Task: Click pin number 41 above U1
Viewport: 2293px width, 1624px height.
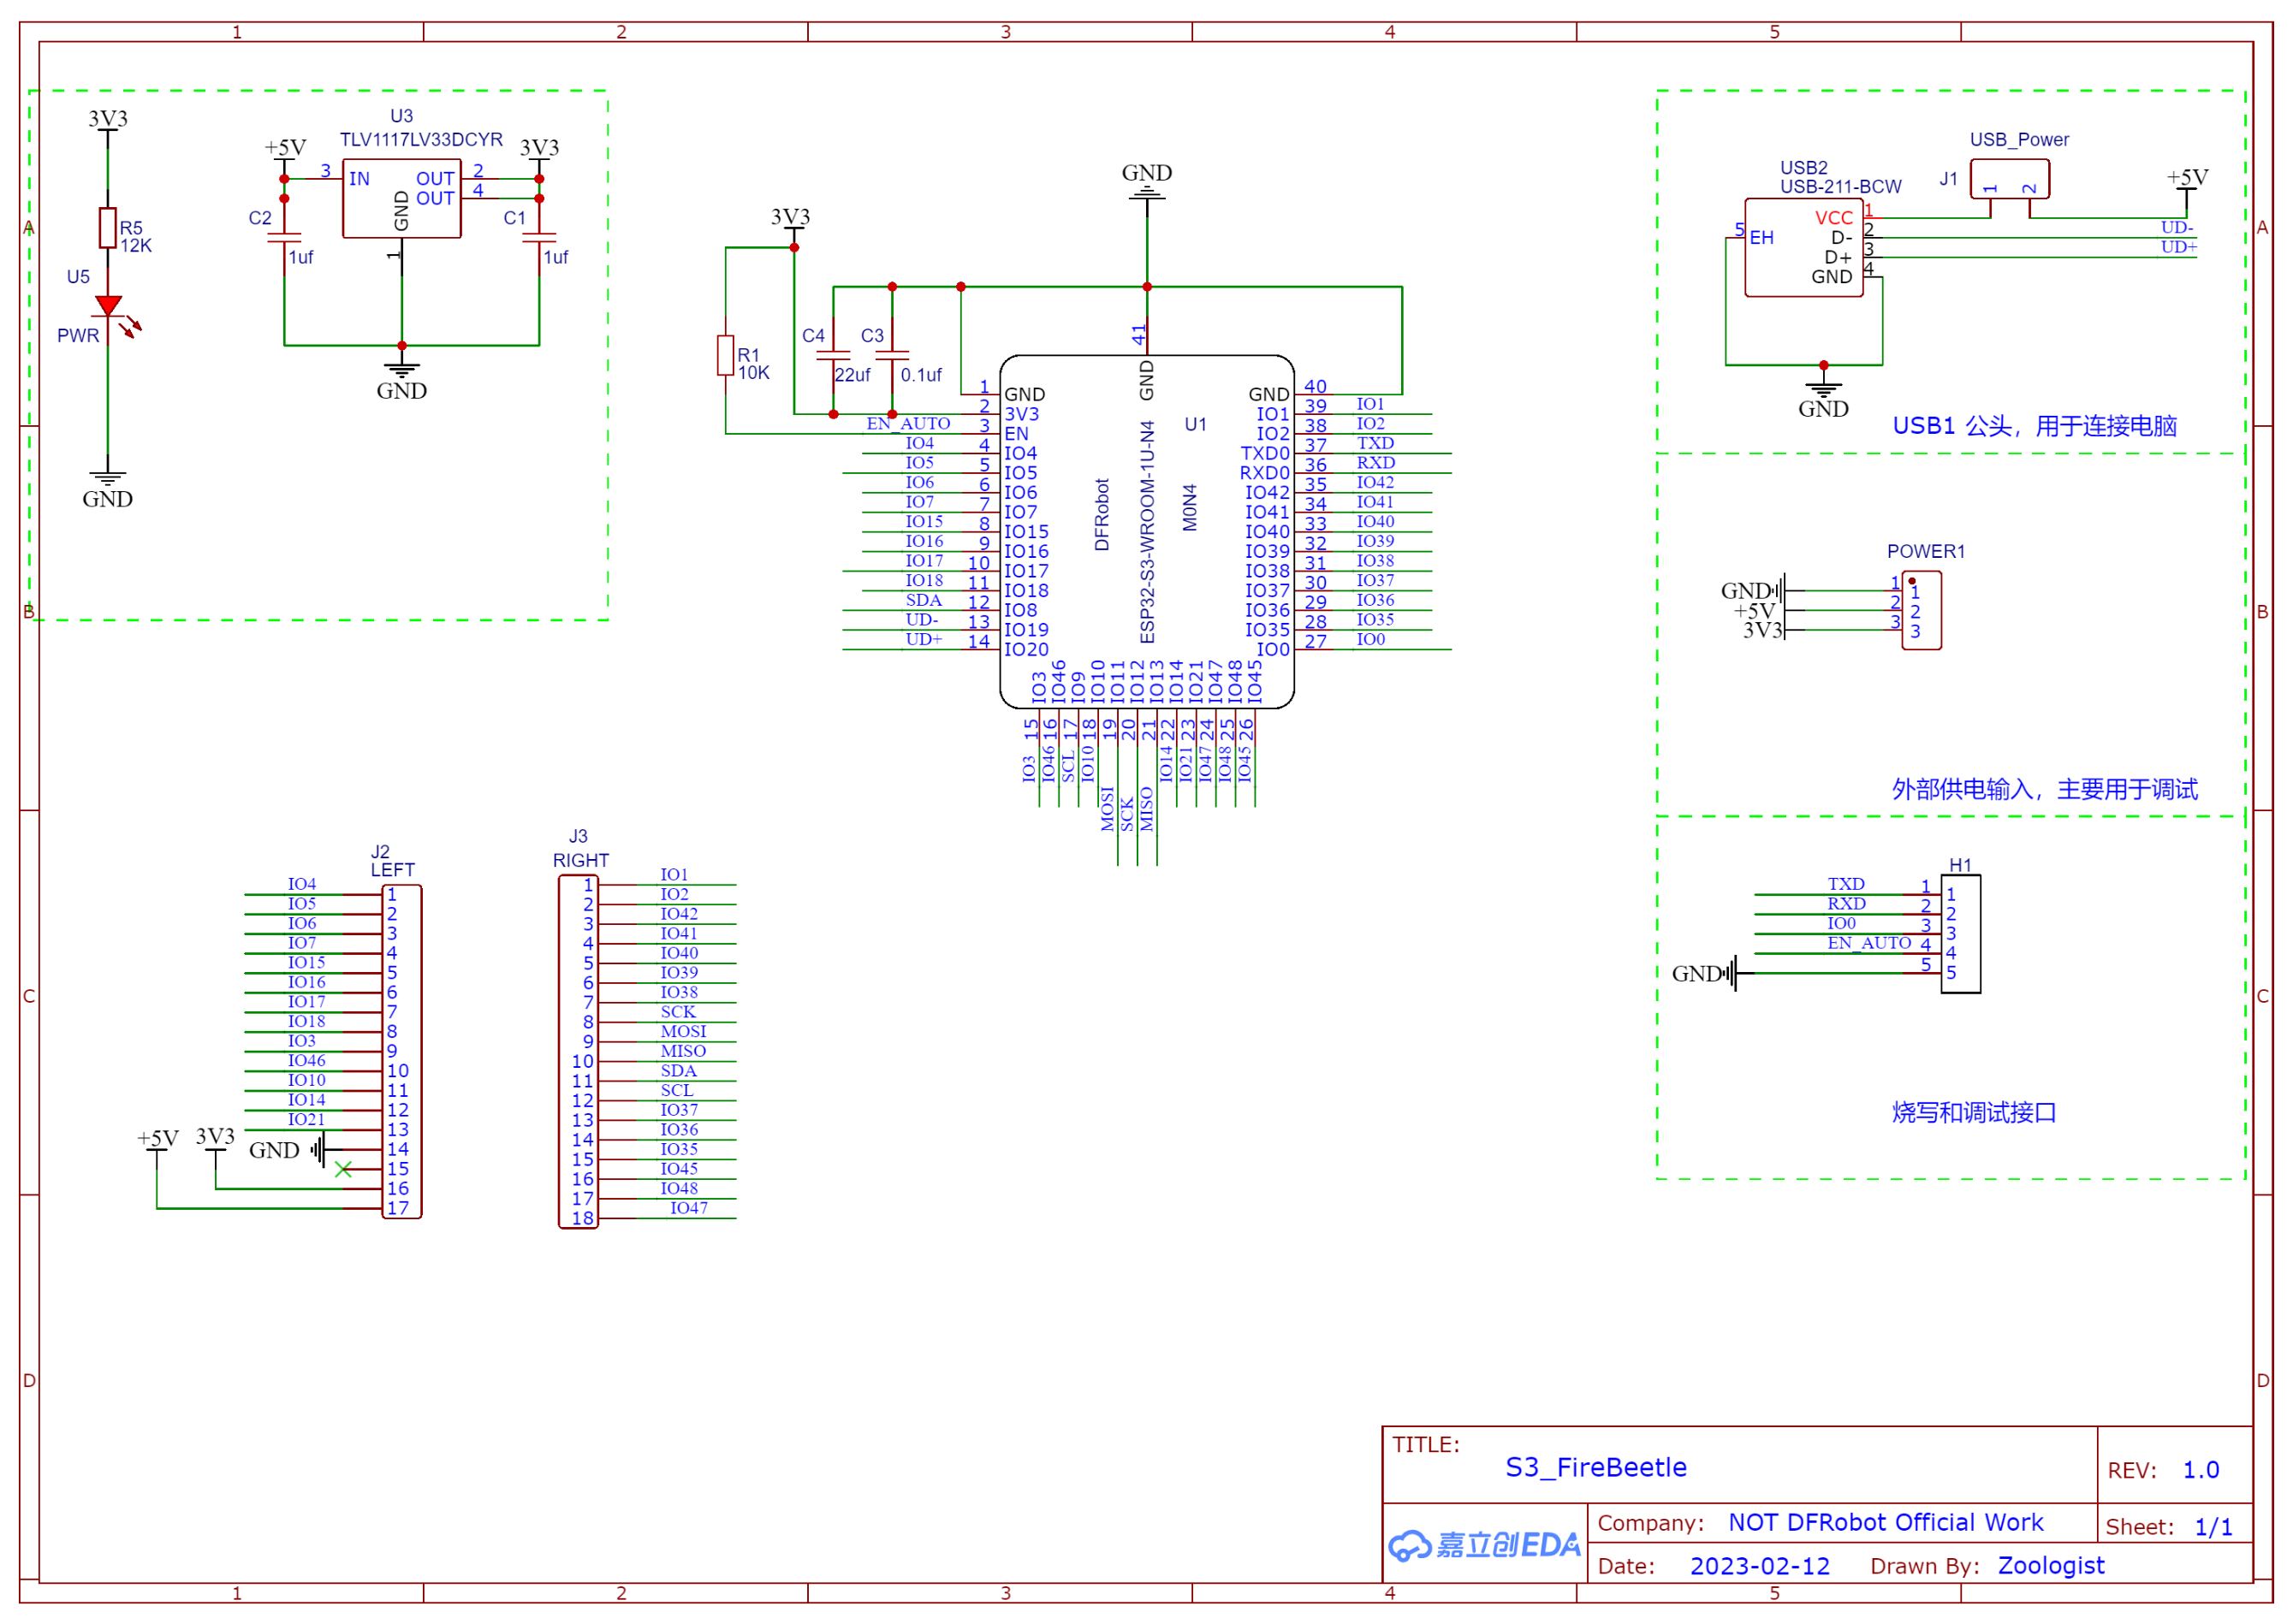Action: point(1138,335)
